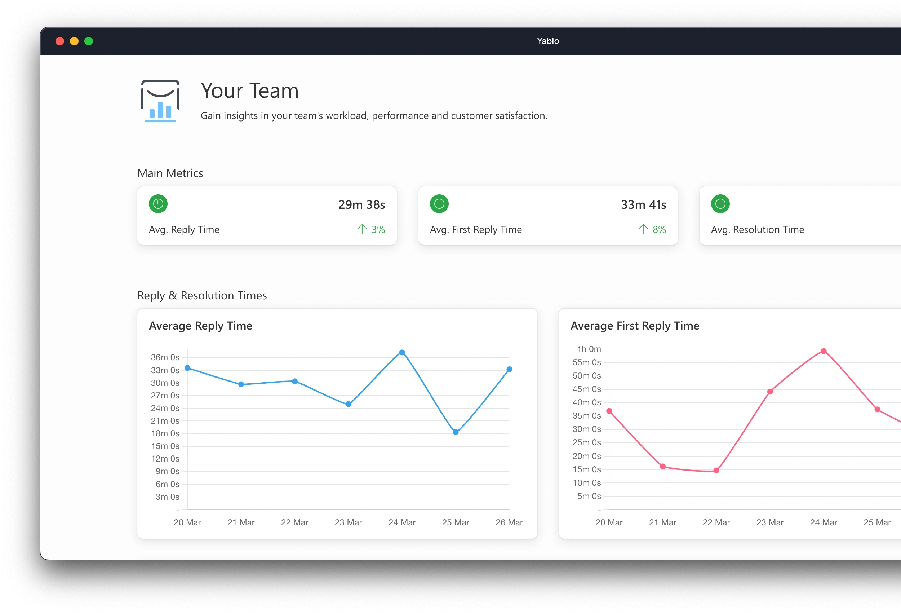Select the 24 Mar peak on blue chart

[402, 352]
